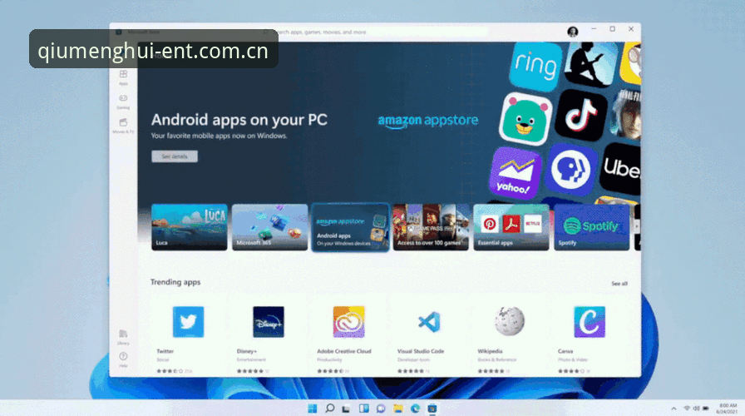Select the Essential apps carousel thumbnail
745x416 pixels.
(x=511, y=227)
